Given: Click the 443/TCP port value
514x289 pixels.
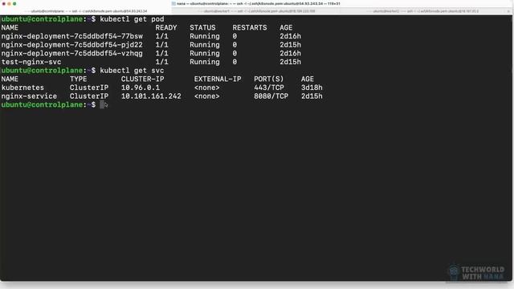Looking at the screenshot, I should click(x=269, y=88).
